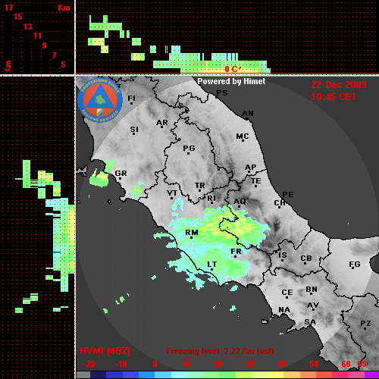Click the "13" height axis label
Image resolution: width=379 pixels, height=379 pixels.
(28, 27)
